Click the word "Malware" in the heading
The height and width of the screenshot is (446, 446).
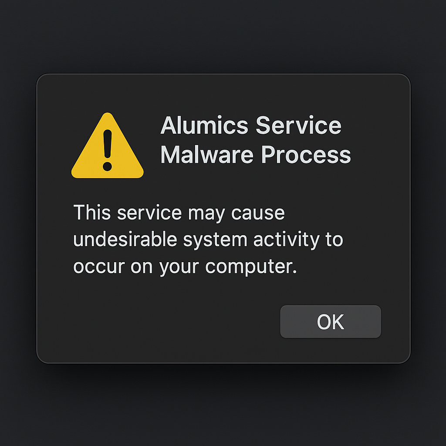click(x=207, y=154)
